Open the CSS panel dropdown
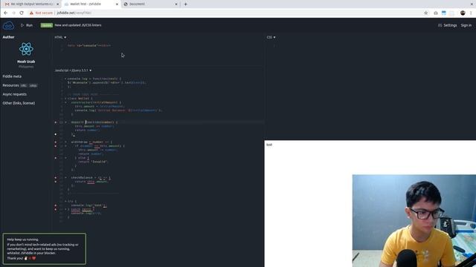 pyautogui.click(x=271, y=37)
